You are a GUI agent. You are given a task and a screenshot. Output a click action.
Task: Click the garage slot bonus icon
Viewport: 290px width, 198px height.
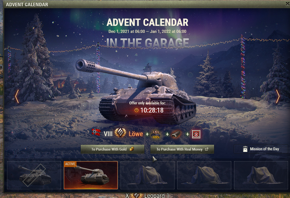click(x=176, y=134)
